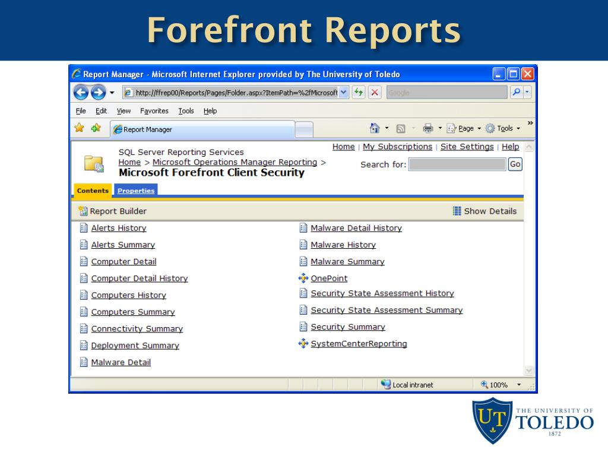This screenshot has height=456, width=608.
Task: Click Show Details view toggle
Action: [484, 211]
